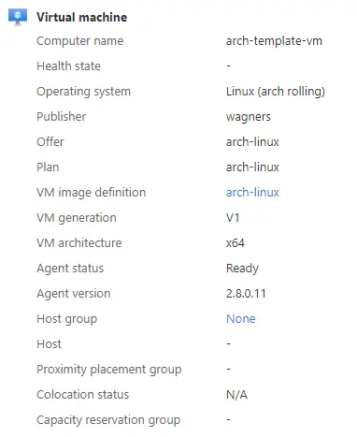This screenshot has height=437, width=357.
Task: Click the Plan value arch-linux
Action: coord(252,167)
